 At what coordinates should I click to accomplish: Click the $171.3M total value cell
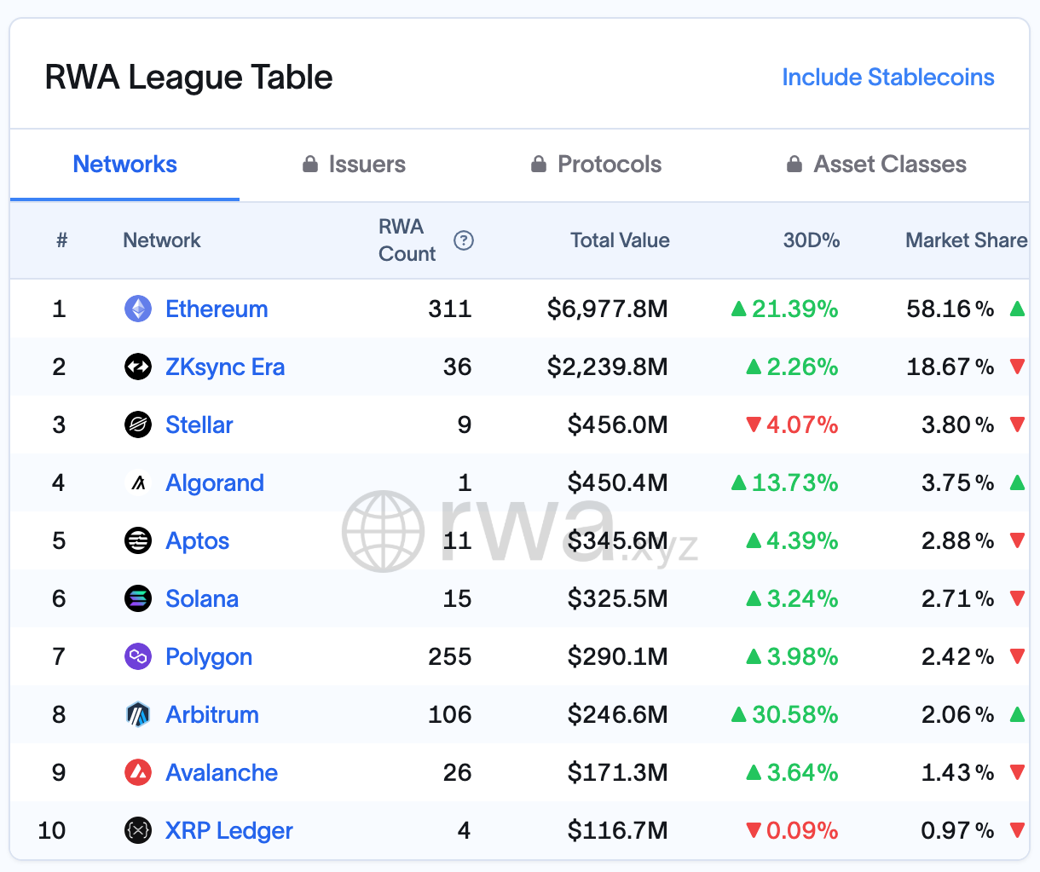click(618, 772)
